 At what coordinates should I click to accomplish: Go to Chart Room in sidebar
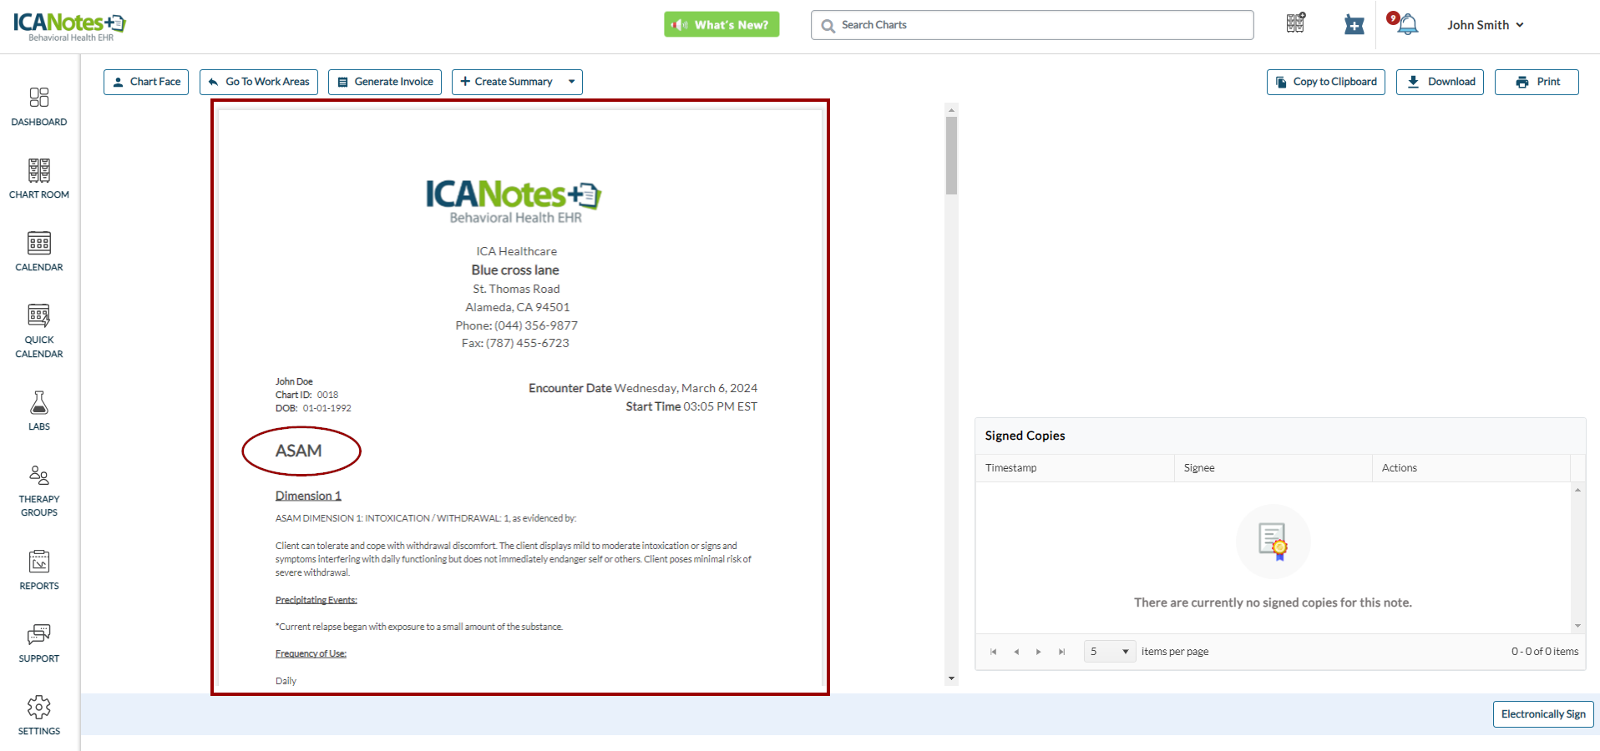39,179
